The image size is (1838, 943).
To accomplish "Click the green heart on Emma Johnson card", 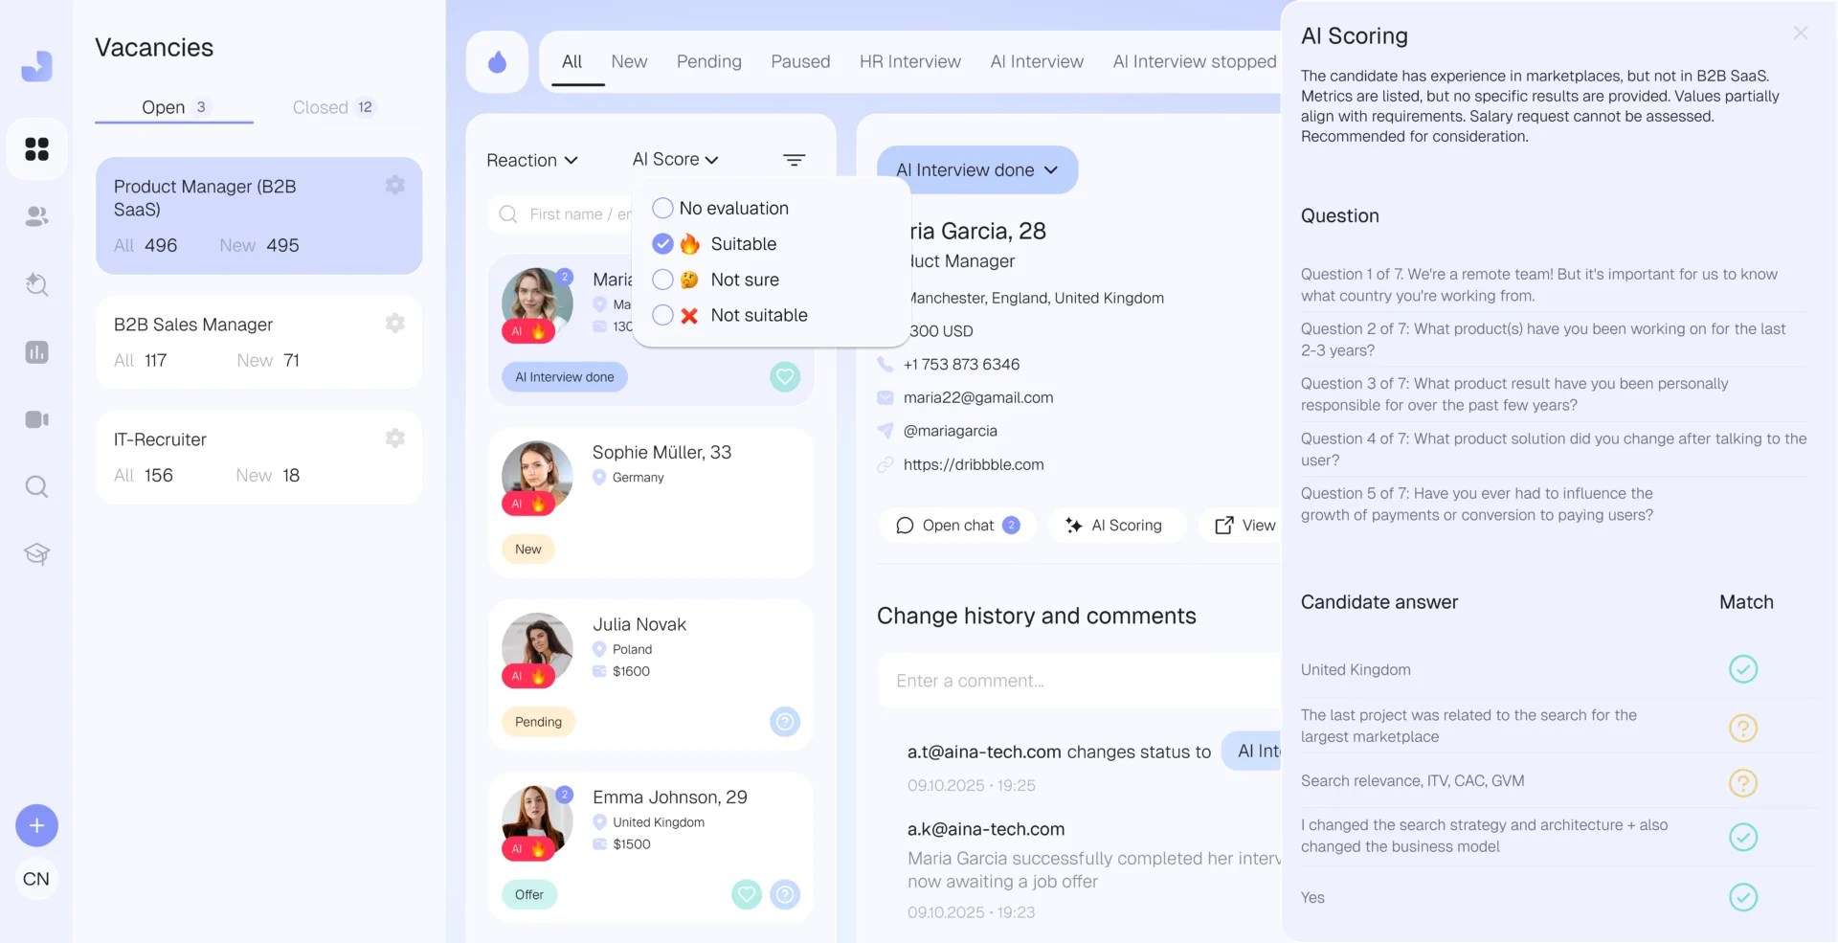I will [747, 894].
